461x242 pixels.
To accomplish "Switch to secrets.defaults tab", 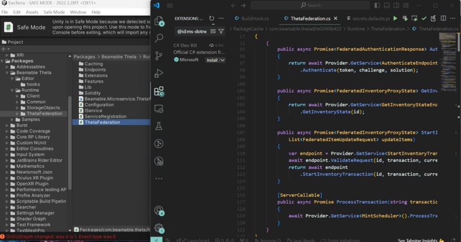I will [x=368, y=18].
